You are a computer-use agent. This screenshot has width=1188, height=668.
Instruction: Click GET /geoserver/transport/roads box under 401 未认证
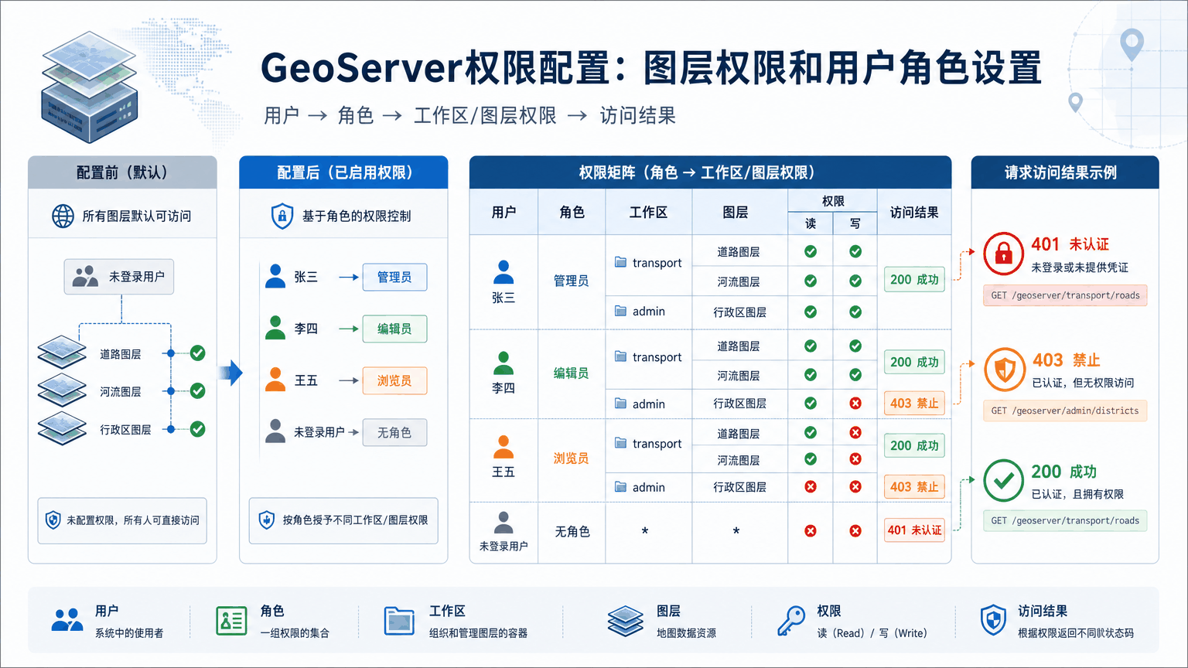[x=1065, y=295]
